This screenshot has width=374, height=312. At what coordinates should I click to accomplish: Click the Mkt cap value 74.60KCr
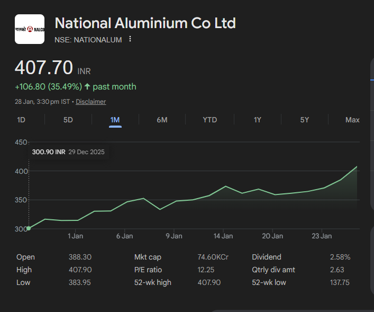(x=213, y=257)
